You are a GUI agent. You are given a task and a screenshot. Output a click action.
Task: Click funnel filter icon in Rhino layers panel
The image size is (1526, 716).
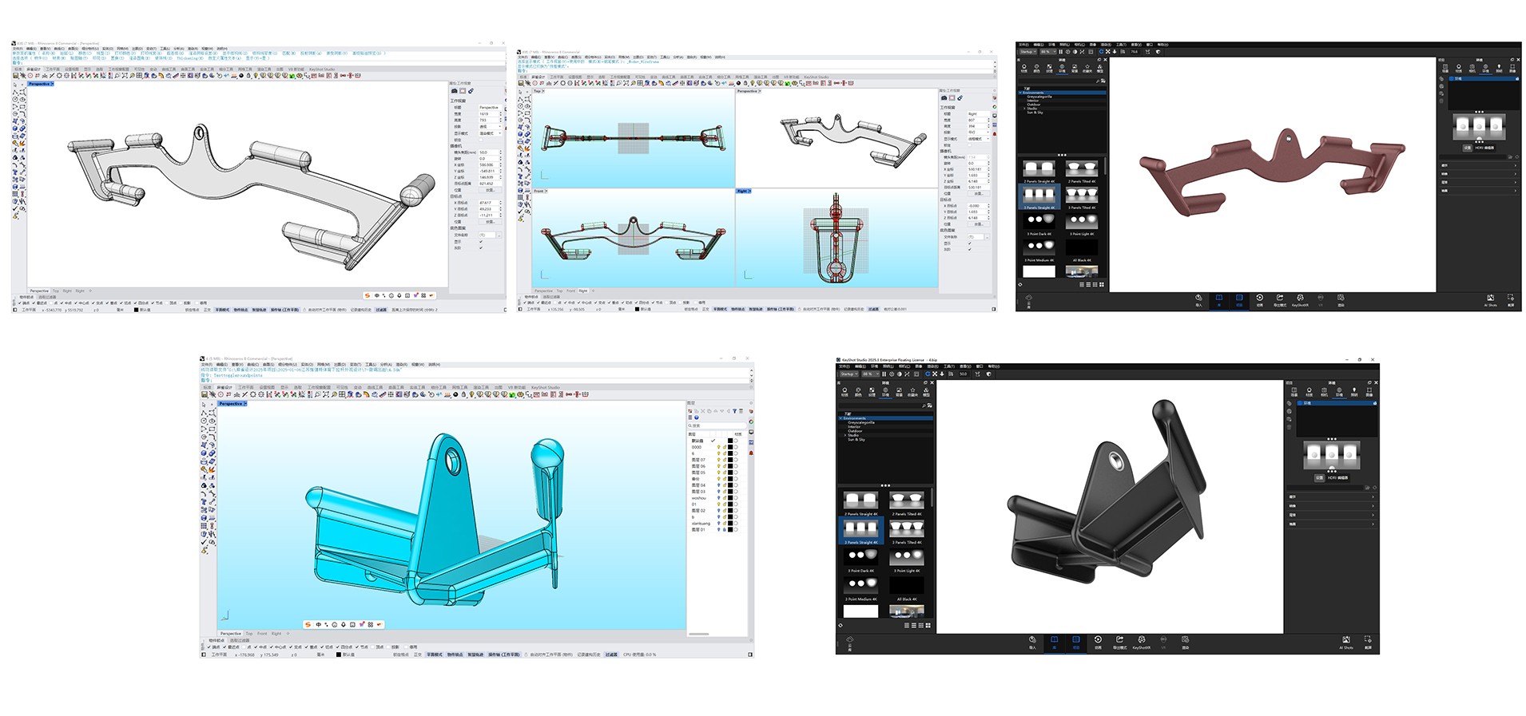734,411
